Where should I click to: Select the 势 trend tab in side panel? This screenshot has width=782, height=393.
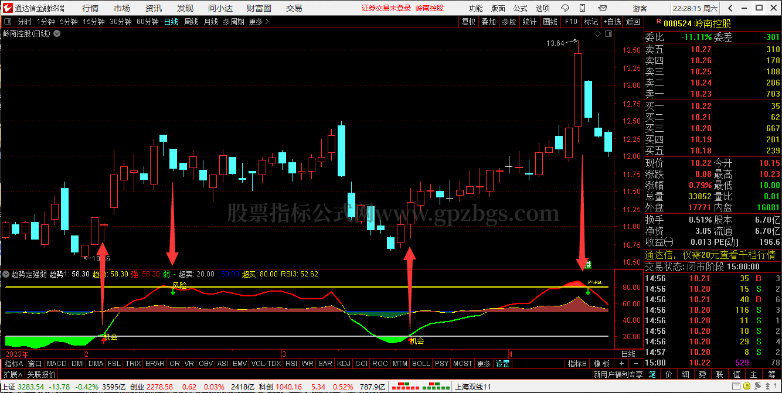click(702, 374)
